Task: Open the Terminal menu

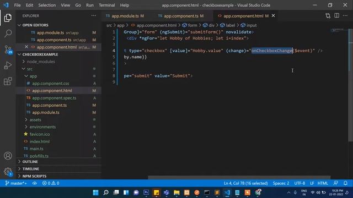Action: coord(106,5)
